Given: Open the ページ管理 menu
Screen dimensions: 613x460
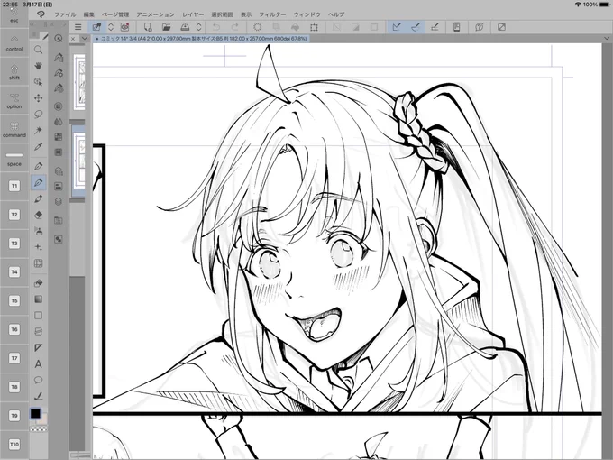Looking at the screenshot, I should [115, 14].
